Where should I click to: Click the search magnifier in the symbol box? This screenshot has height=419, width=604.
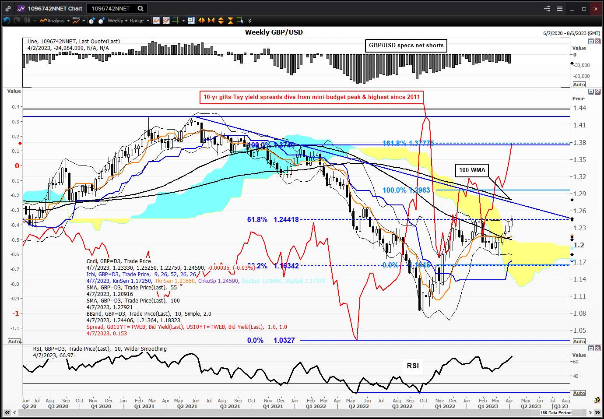[140, 8]
